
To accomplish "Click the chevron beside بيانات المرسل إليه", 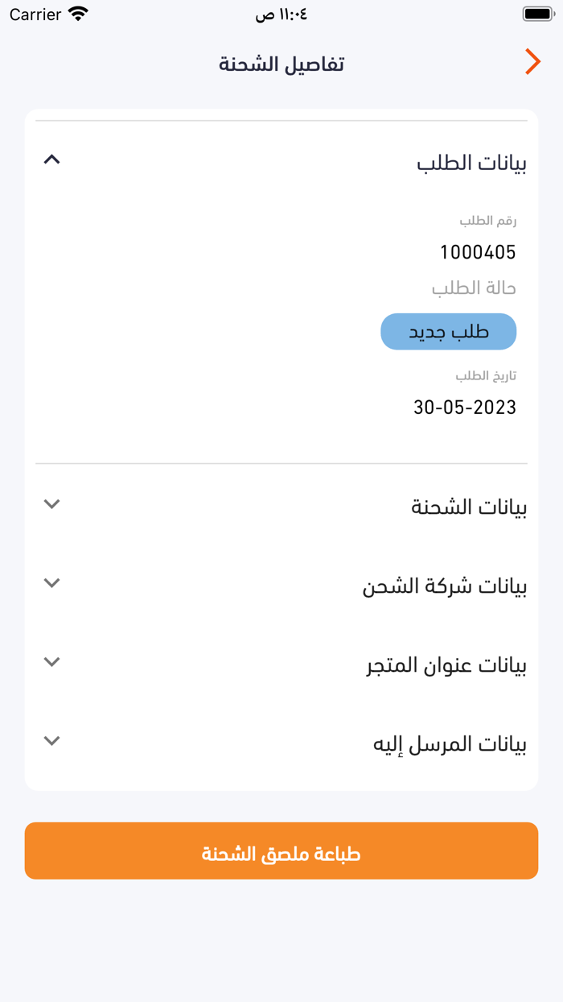I will point(51,740).
